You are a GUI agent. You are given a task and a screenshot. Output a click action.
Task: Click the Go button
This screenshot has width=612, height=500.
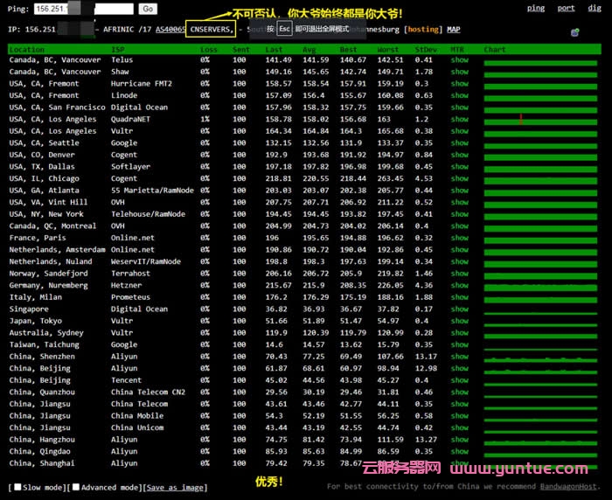148,9
